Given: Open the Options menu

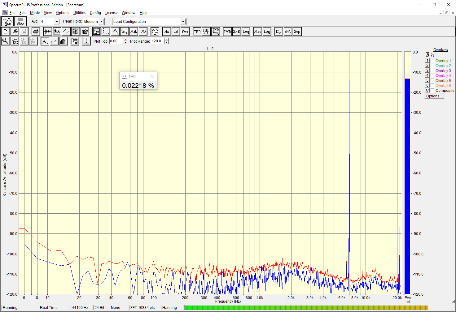Looking at the screenshot, I should (x=63, y=13).
